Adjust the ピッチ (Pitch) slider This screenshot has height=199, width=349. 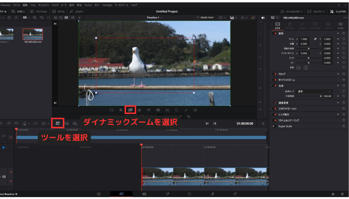coord(308,58)
